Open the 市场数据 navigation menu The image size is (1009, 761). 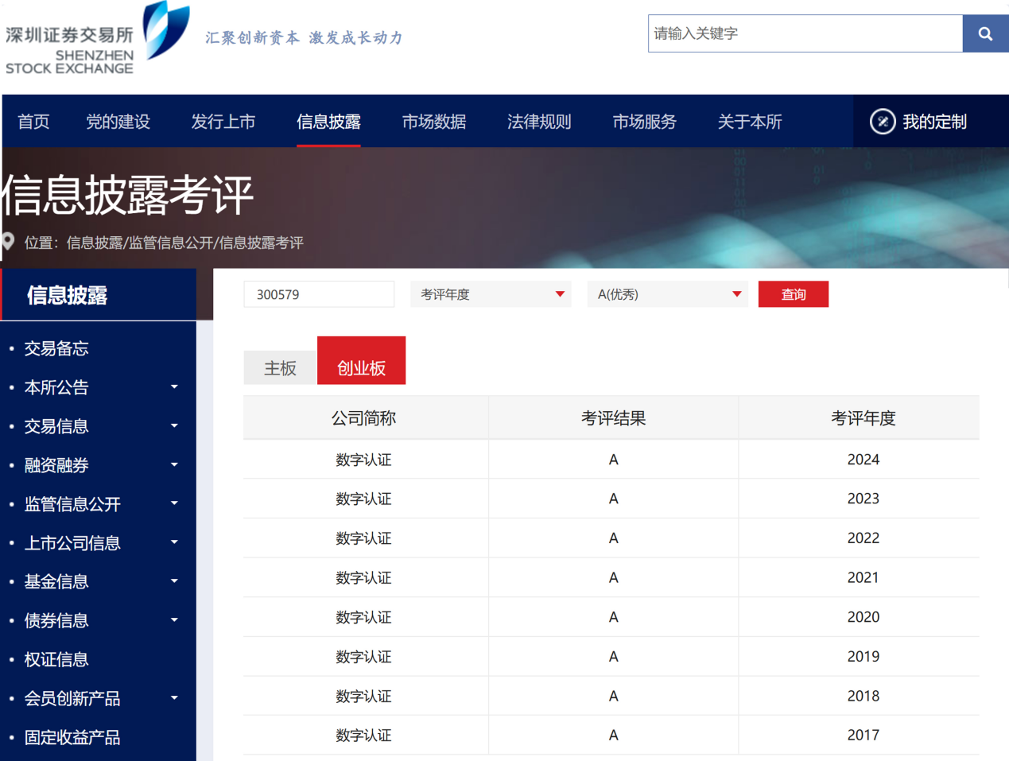point(433,122)
